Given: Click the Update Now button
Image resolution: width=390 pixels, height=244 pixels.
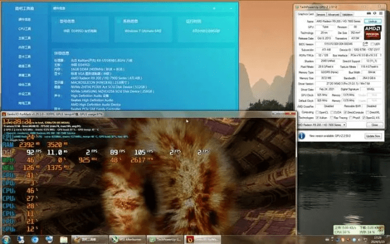Looking at the screenshot, I should tap(372, 136).
